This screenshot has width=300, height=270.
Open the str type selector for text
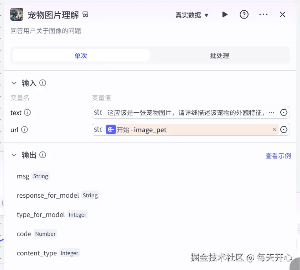(98, 113)
